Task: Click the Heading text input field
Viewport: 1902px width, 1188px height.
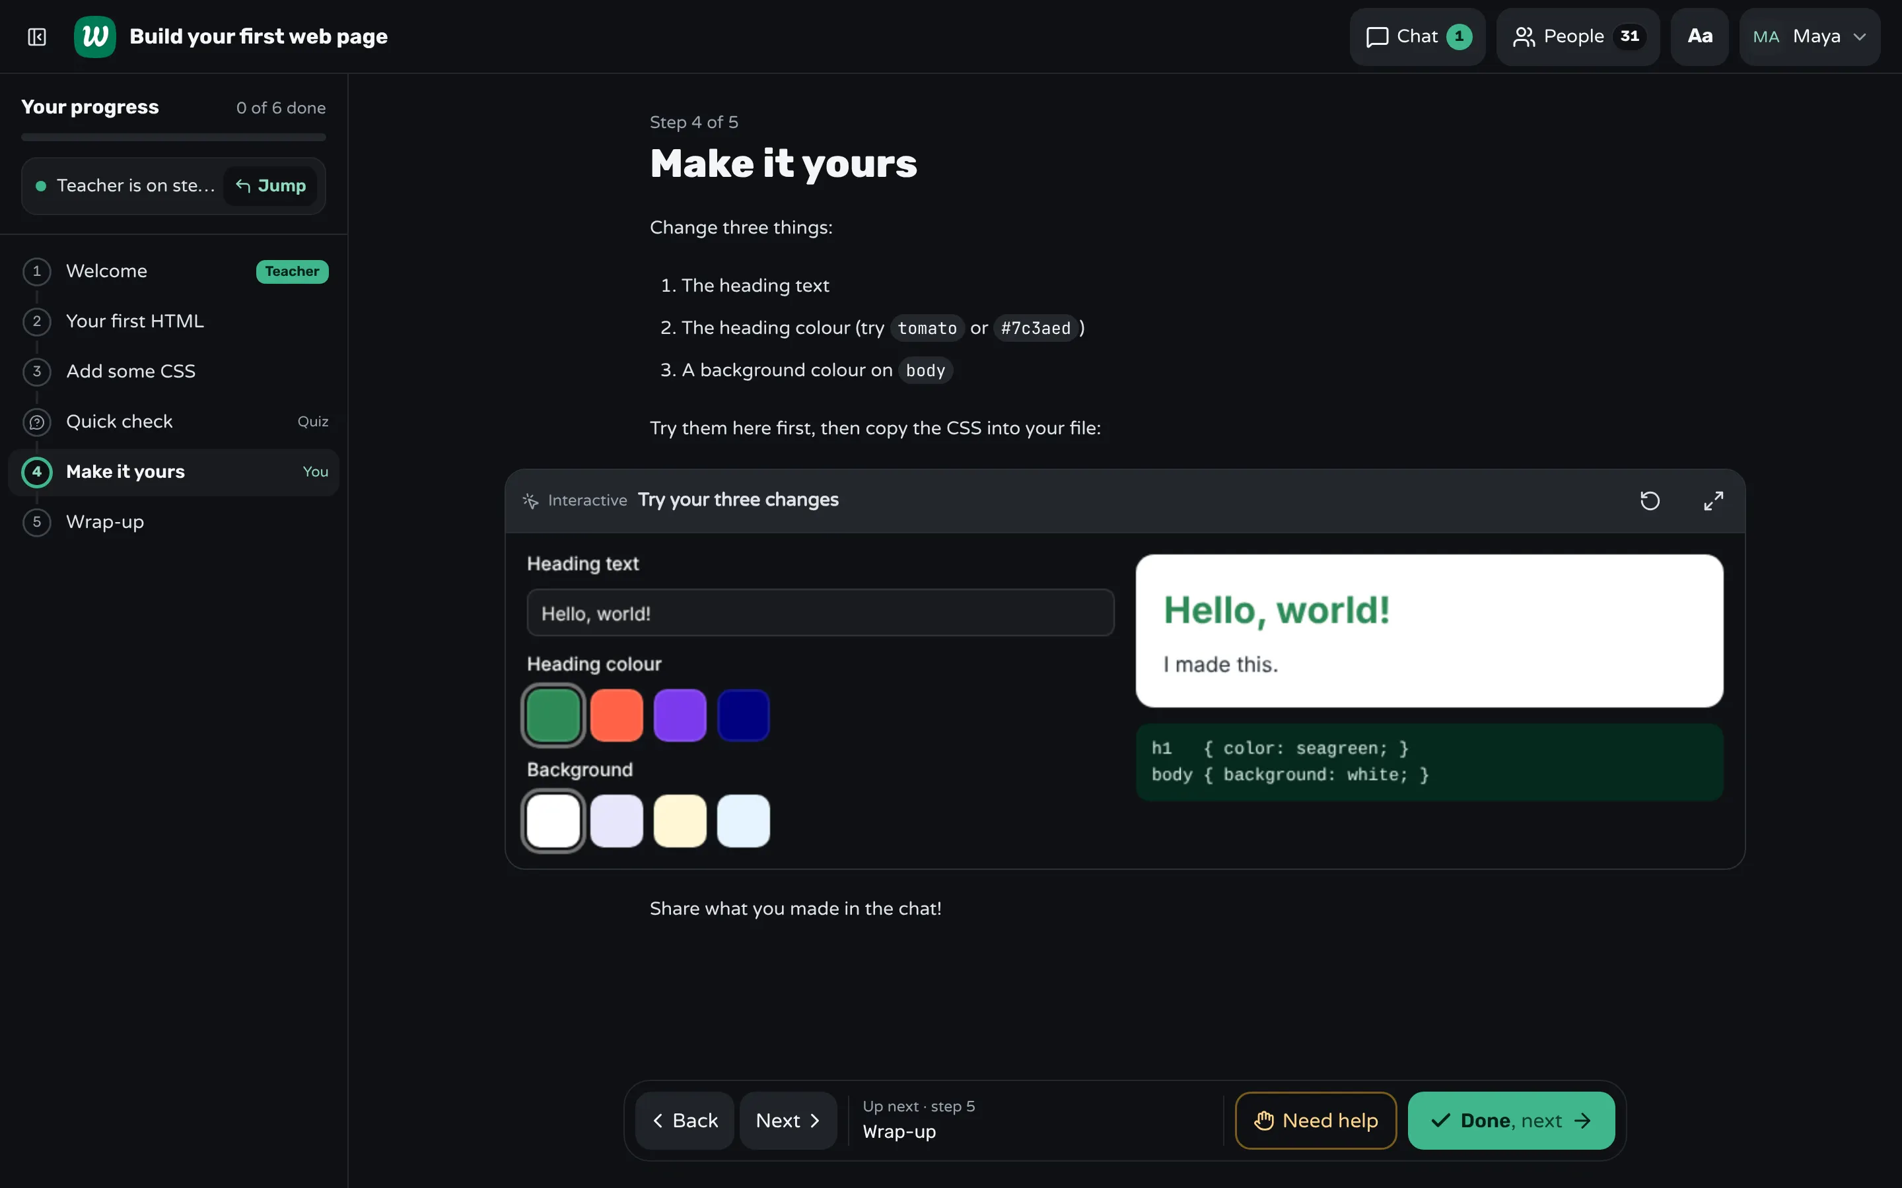Action: click(x=820, y=613)
